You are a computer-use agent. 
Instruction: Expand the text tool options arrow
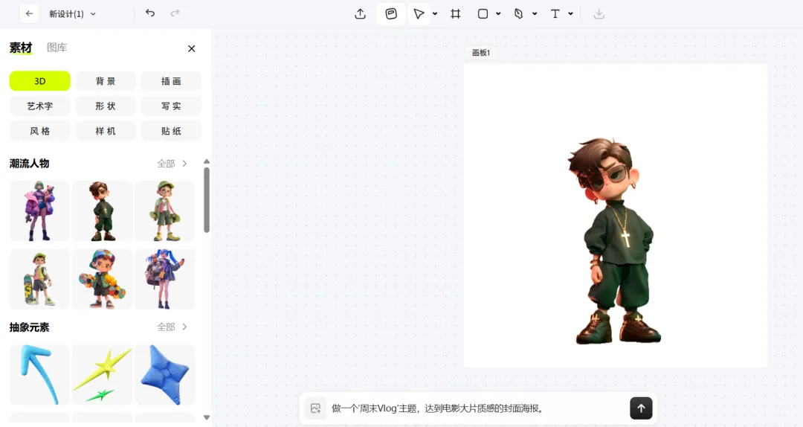tap(570, 14)
